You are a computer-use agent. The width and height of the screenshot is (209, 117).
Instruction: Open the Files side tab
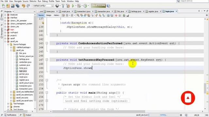pyautogui.click(x=2, y=17)
